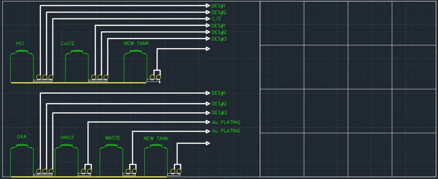The width and height of the screenshot is (438, 179).
Task: Pick the tank outline under the HNO3 label
Action: pos(66,160)
